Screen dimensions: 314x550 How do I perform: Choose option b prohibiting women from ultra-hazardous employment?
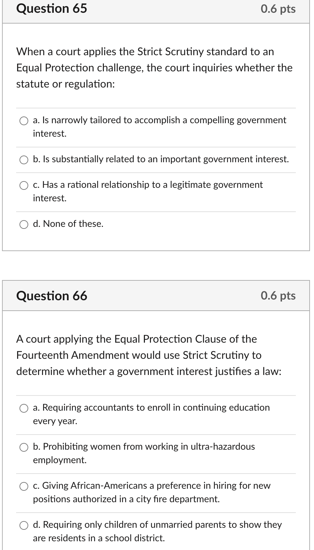pyautogui.click(x=24, y=447)
